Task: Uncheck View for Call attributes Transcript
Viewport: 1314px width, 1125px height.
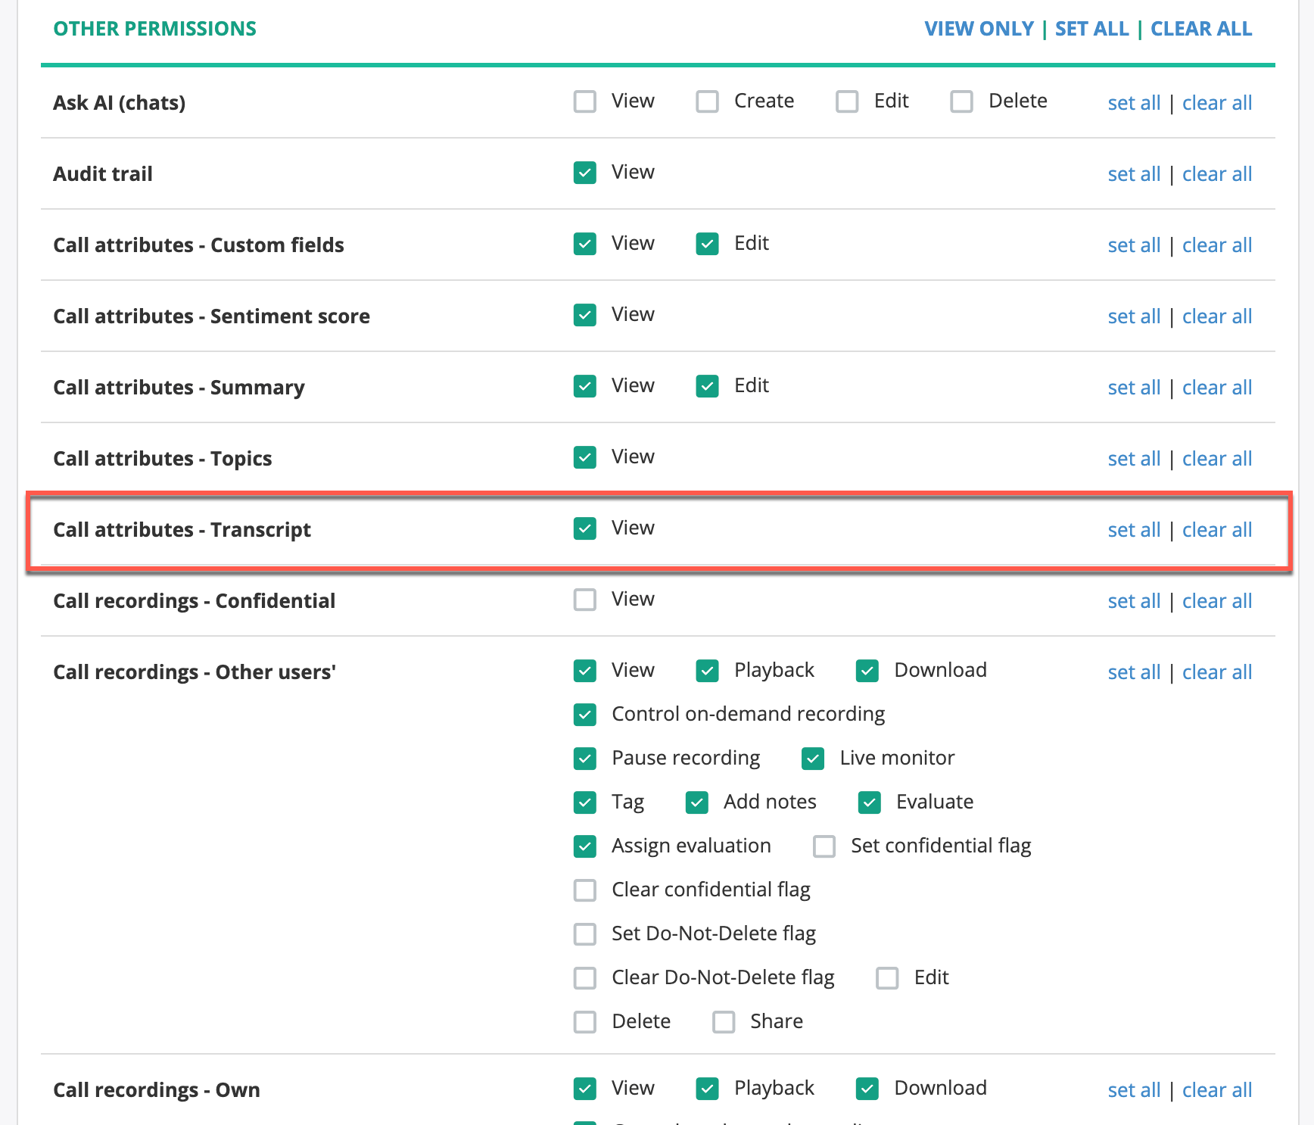Action: click(584, 528)
